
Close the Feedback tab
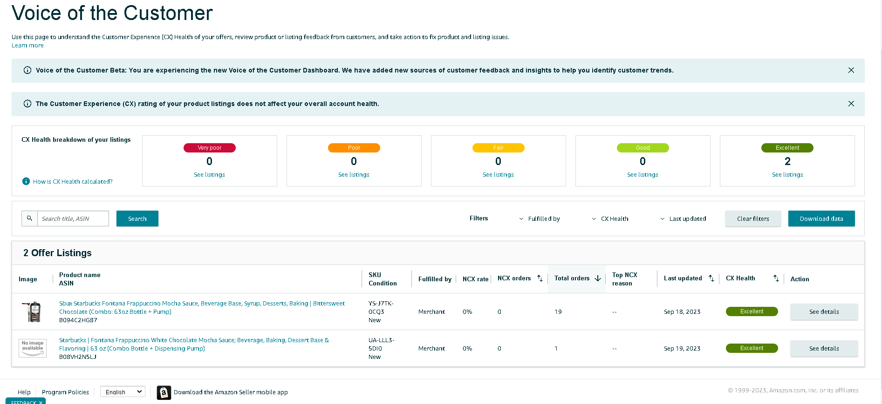(x=41, y=402)
